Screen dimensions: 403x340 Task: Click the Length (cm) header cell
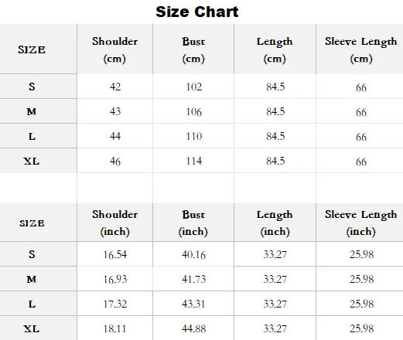[x=275, y=49]
